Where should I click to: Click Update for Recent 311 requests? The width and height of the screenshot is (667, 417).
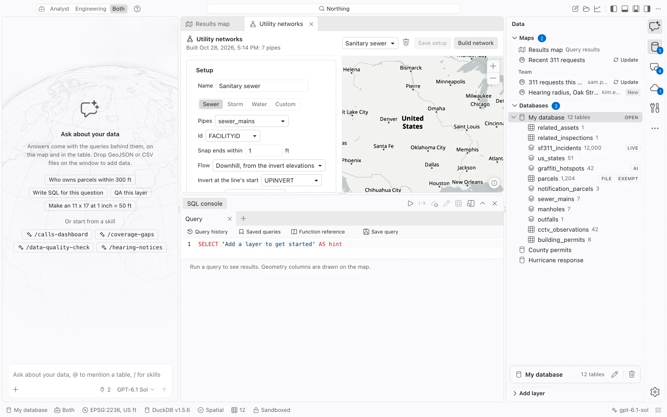(626, 60)
